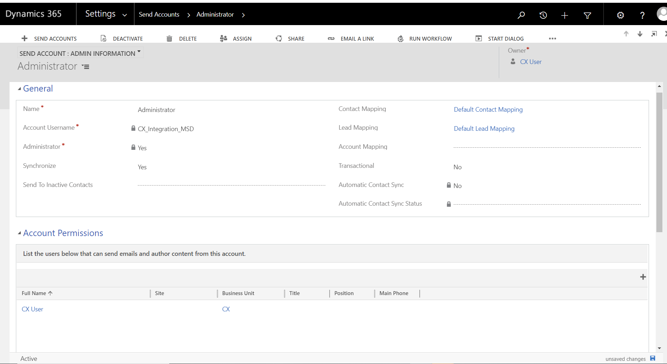Open the search icon in top bar
Viewport: 667px width, 364px height.
(521, 15)
